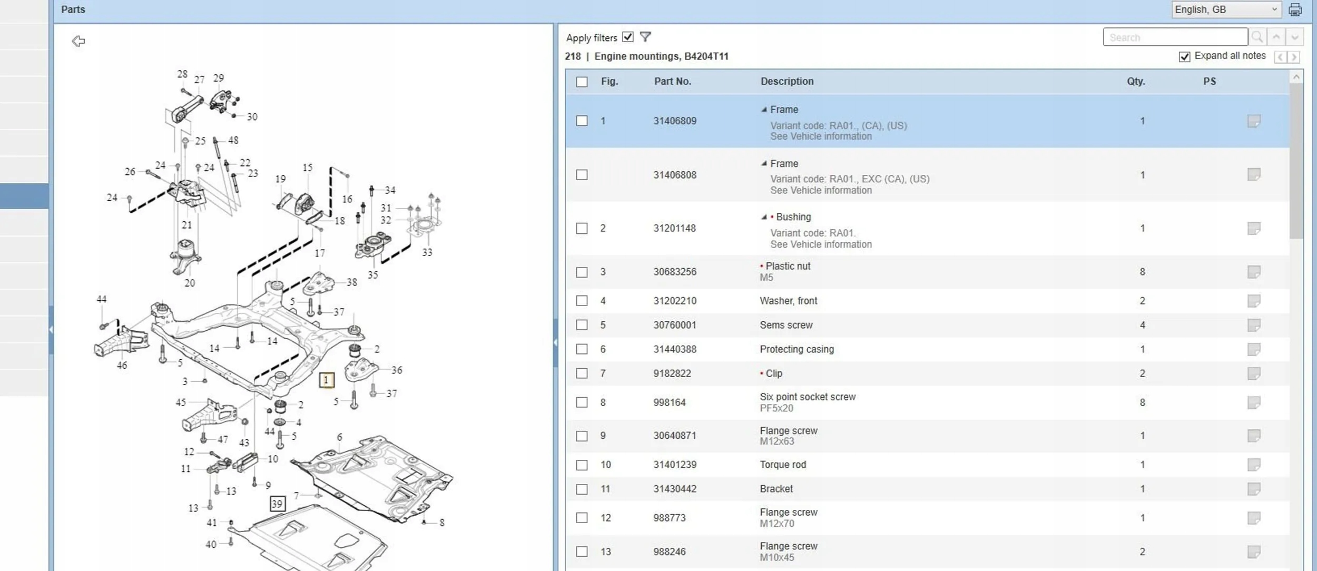Collapse first Frame row variant notes

(x=764, y=110)
